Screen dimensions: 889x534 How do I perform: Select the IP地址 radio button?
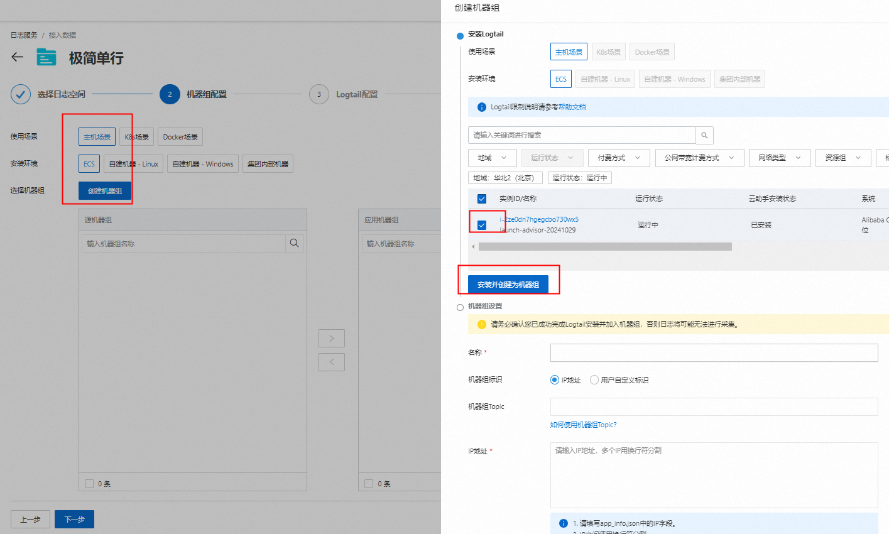pyautogui.click(x=554, y=379)
